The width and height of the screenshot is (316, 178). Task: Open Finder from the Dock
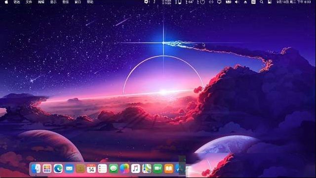click(x=36, y=169)
